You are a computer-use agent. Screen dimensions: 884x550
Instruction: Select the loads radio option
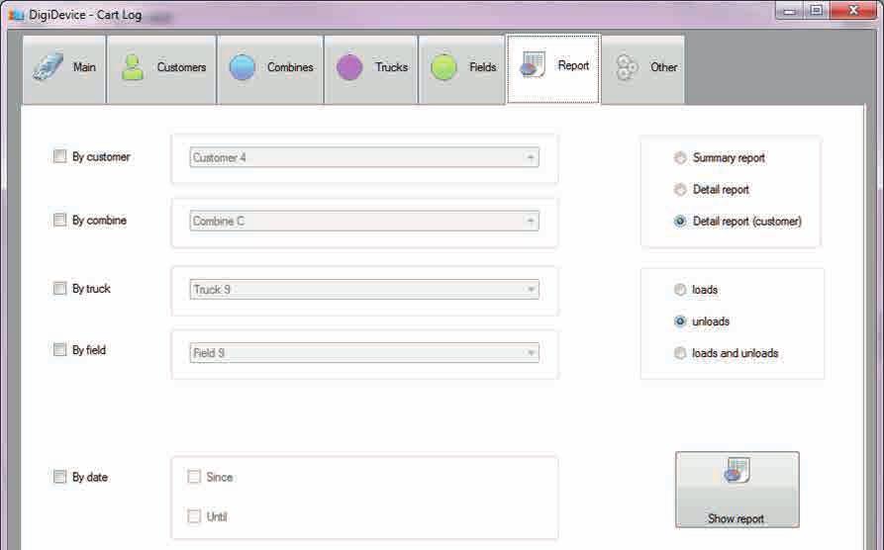tap(680, 290)
